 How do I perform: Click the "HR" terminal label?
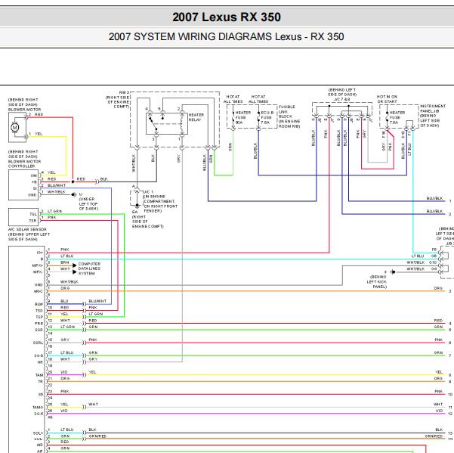(x=40, y=362)
